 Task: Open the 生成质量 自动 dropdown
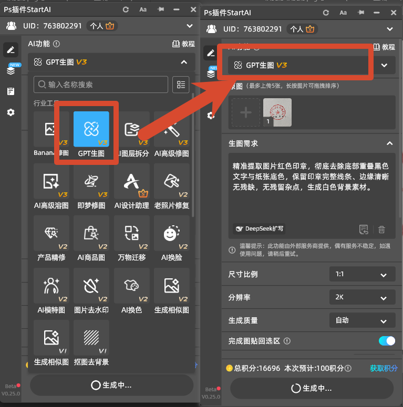point(362,320)
